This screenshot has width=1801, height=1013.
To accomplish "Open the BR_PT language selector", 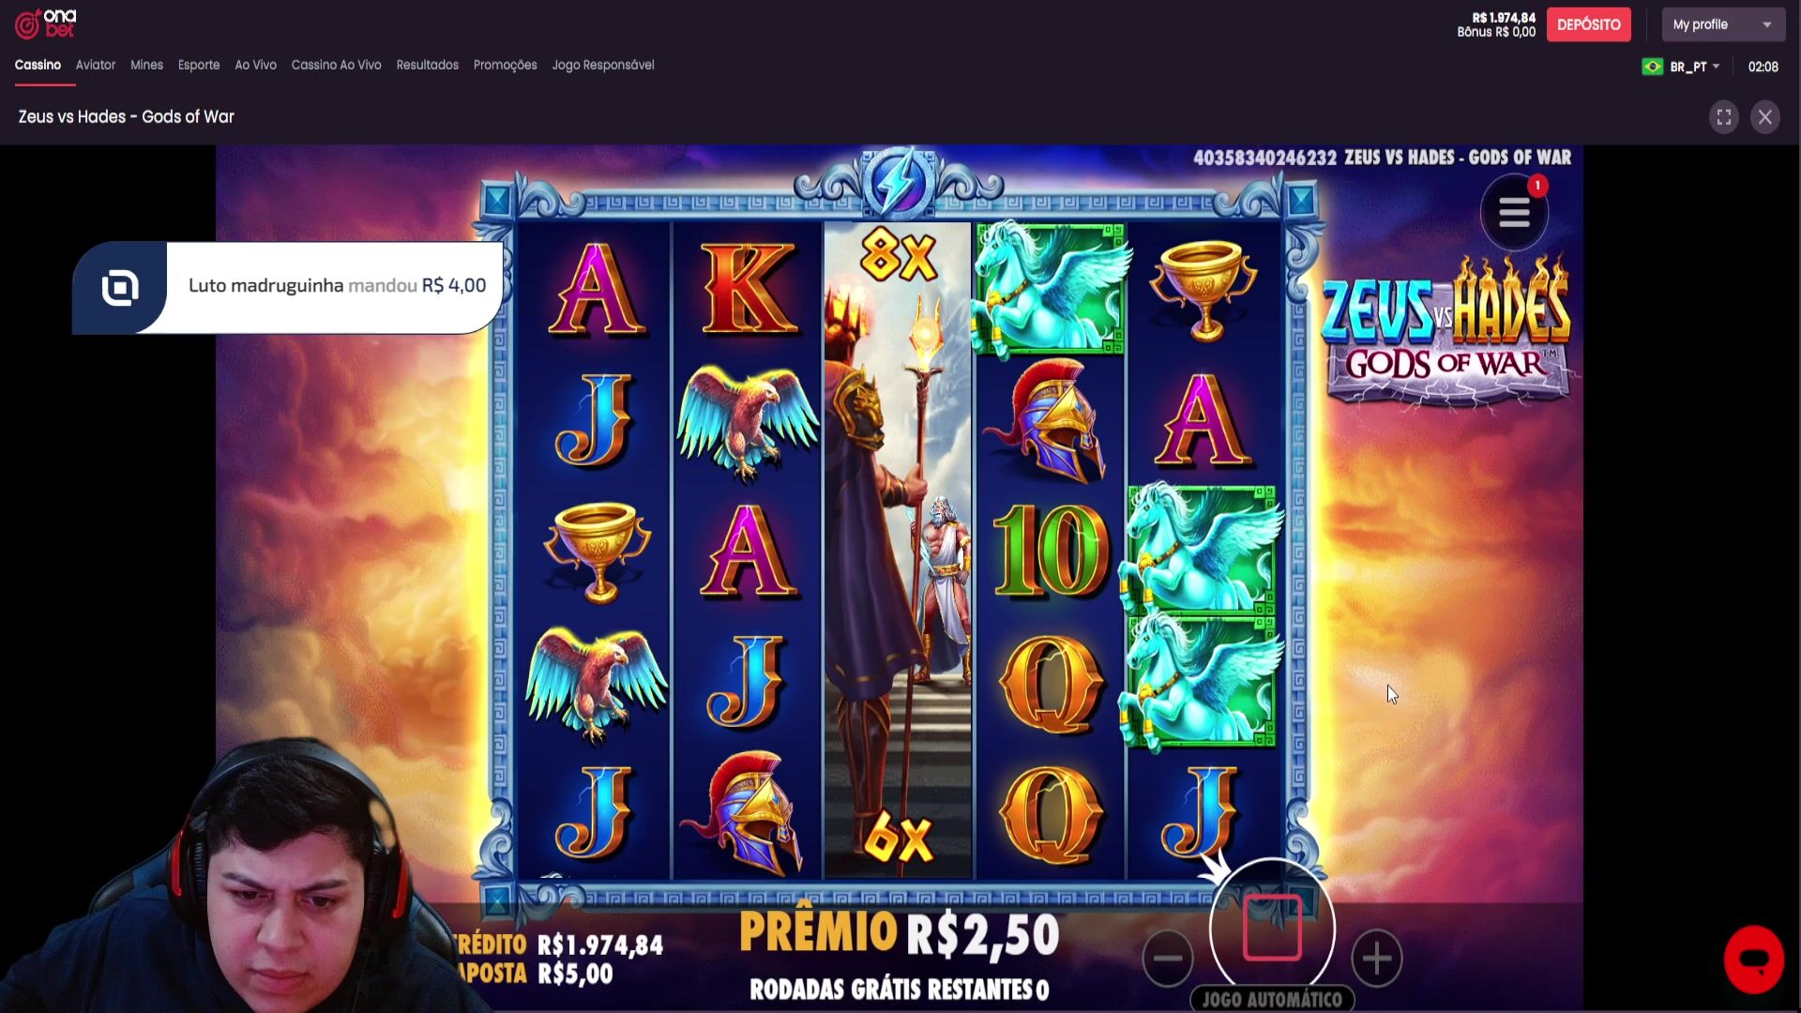I will [1681, 67].
